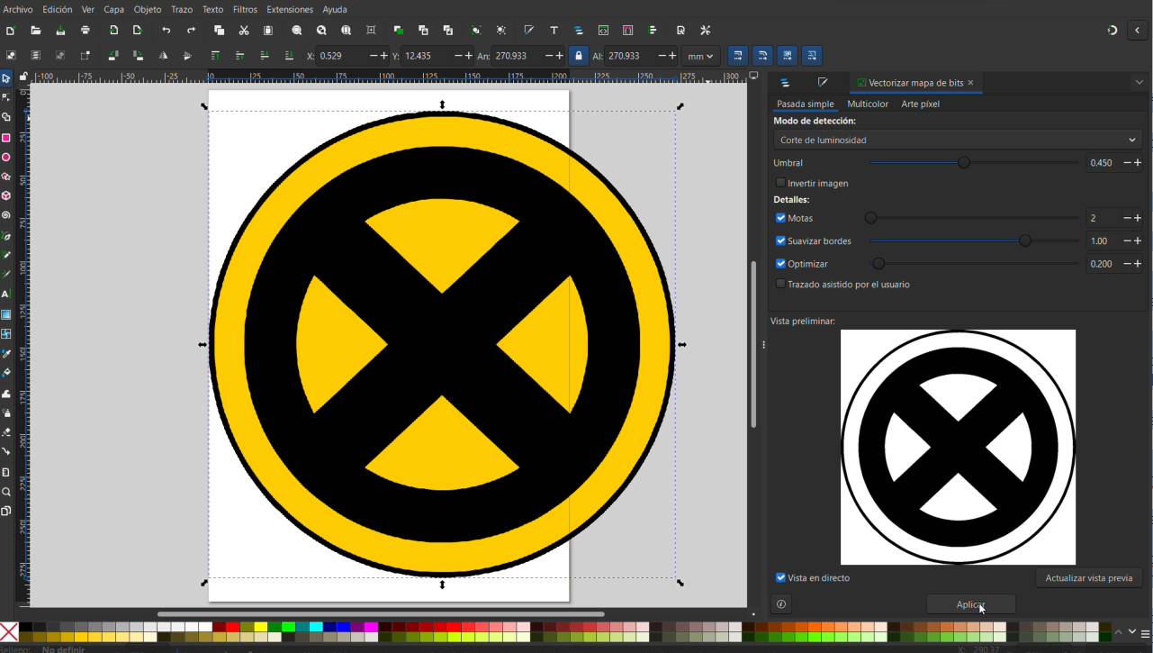
Task: Flip selected object vertically
Action: (187, 56)
